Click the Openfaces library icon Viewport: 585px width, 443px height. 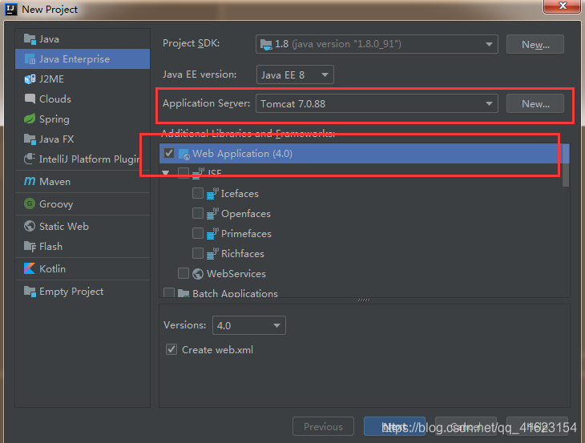coord(212,214)
